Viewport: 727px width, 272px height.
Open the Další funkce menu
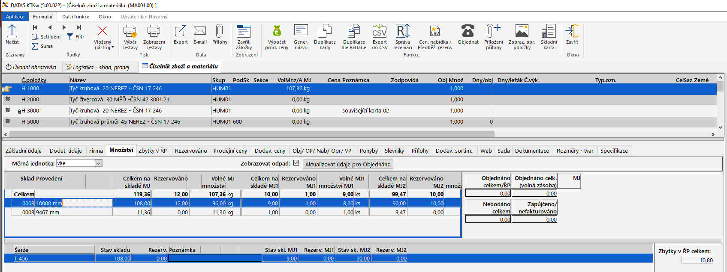click(75, 17)
